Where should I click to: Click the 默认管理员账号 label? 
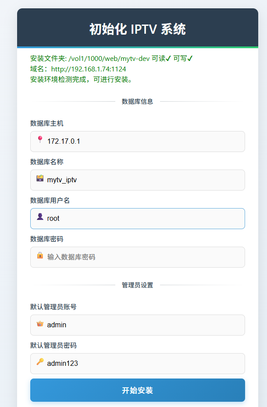[x=53, y=307]
